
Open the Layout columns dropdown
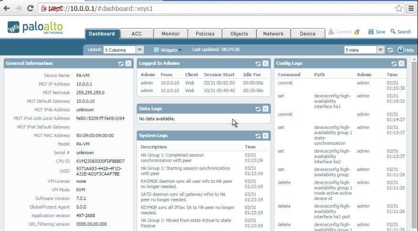coord(140,50)
